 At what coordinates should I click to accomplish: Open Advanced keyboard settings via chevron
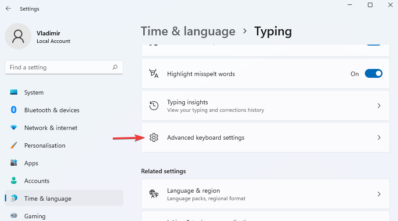pos(379,137)
